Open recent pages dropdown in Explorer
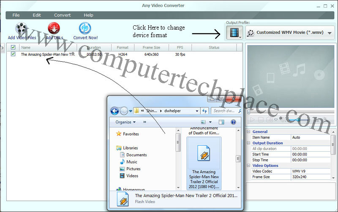Viewport: 338px width, 212px height. click(131, 111)
